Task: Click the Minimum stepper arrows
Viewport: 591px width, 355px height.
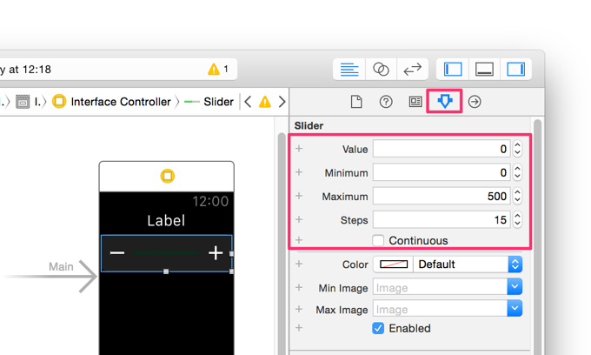Action: pos(517,172)
